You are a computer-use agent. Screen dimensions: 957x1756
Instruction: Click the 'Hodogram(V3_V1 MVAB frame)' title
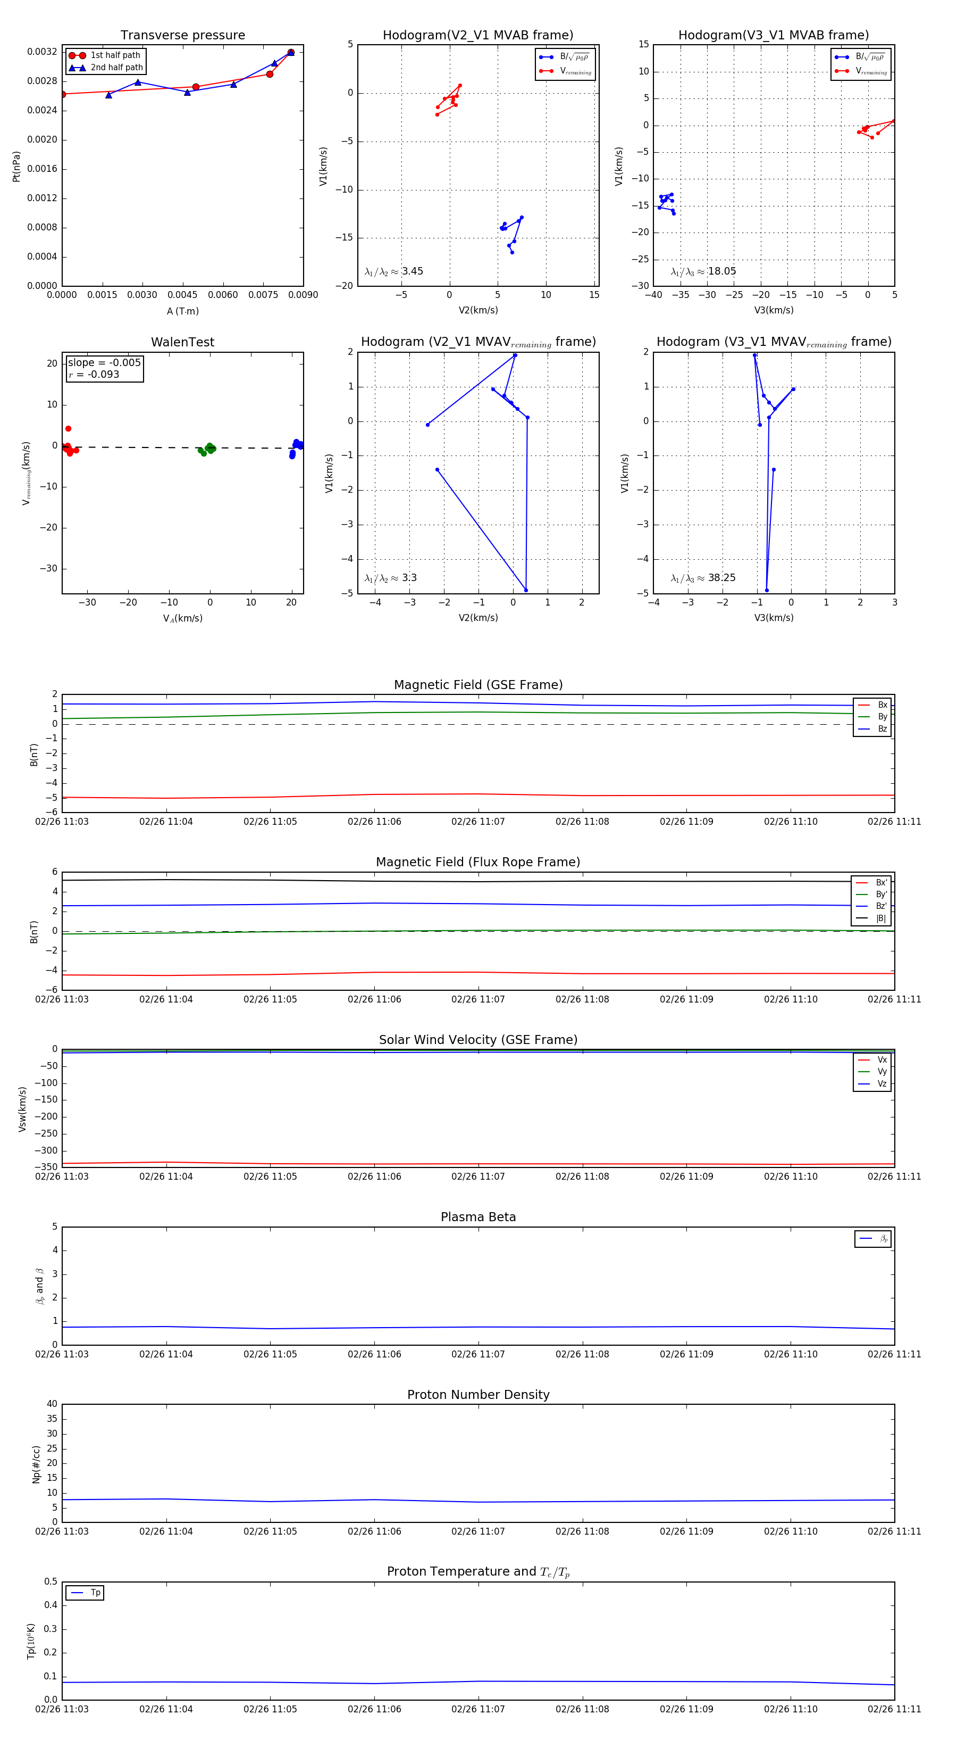(x=774, y=35)
